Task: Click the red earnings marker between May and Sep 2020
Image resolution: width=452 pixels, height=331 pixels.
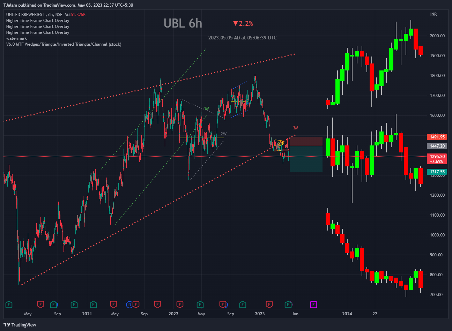Action: (41, 305)
